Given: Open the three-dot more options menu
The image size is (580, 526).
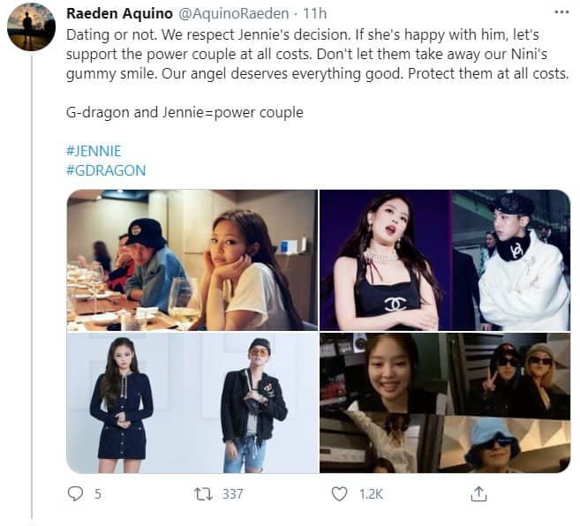Looking at the screenshot, I should click(561, 13).
